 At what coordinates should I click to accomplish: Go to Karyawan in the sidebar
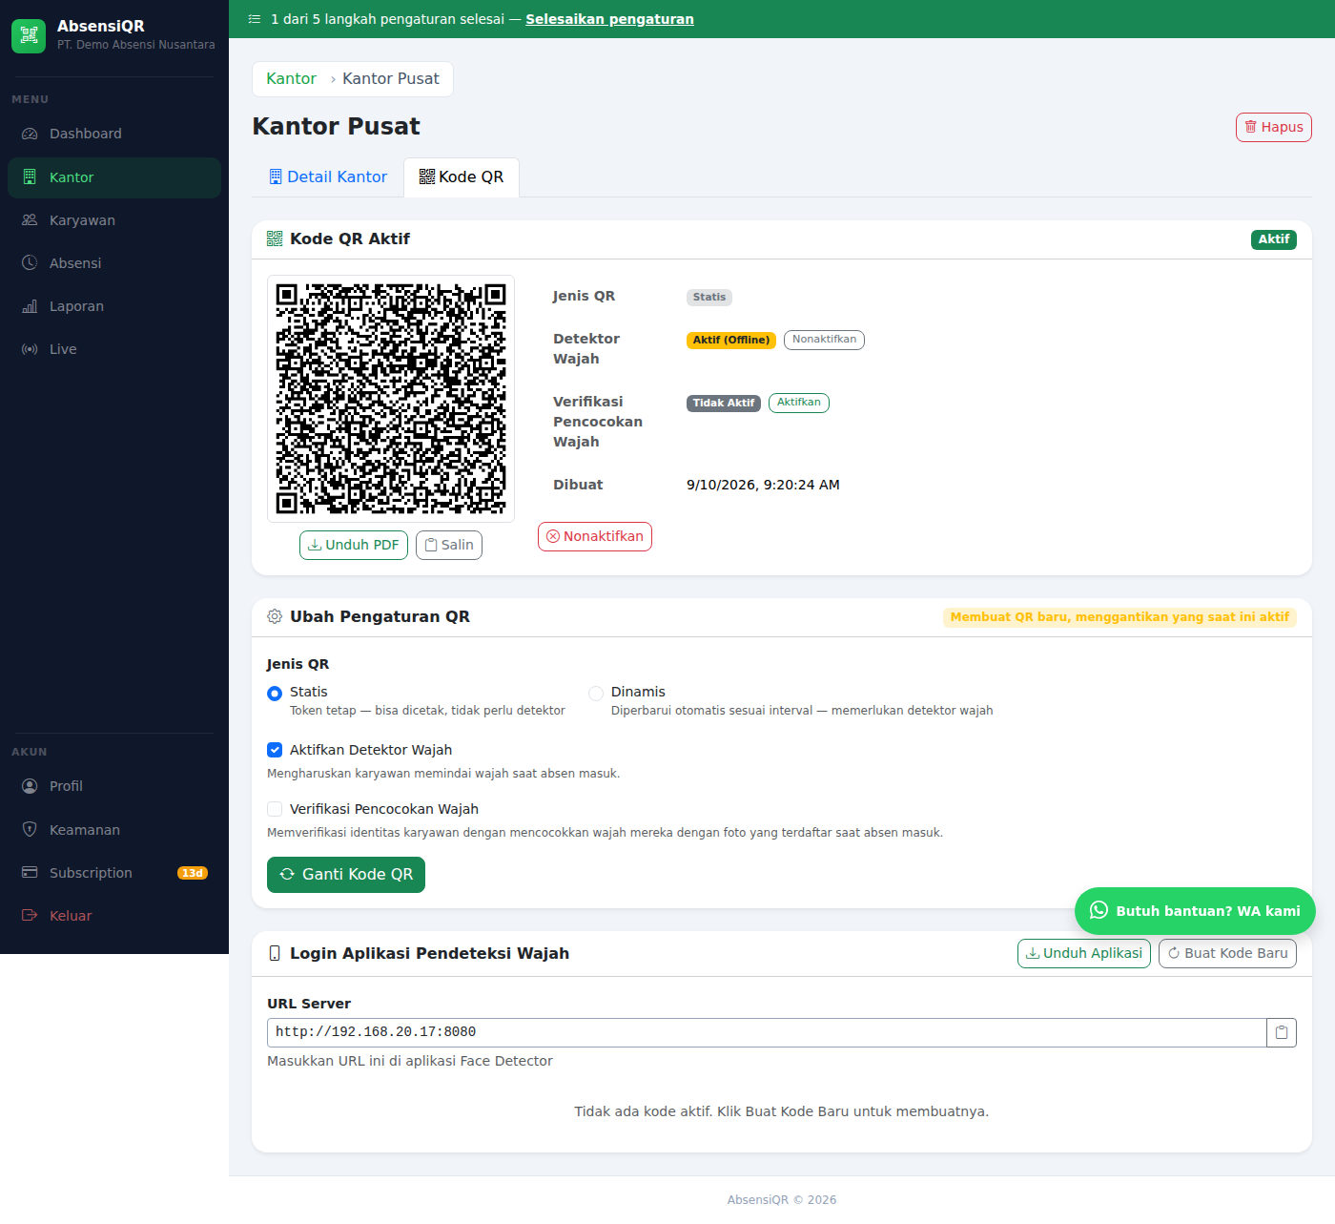(114, 220)
